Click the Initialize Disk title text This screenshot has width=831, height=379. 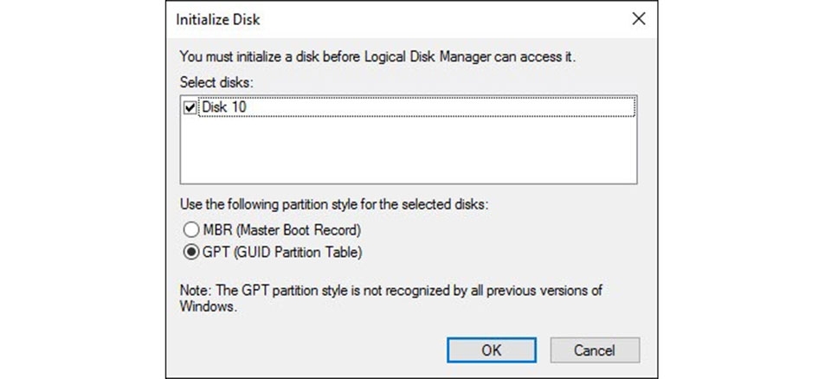pyautogui.click(x=216, y=18)
